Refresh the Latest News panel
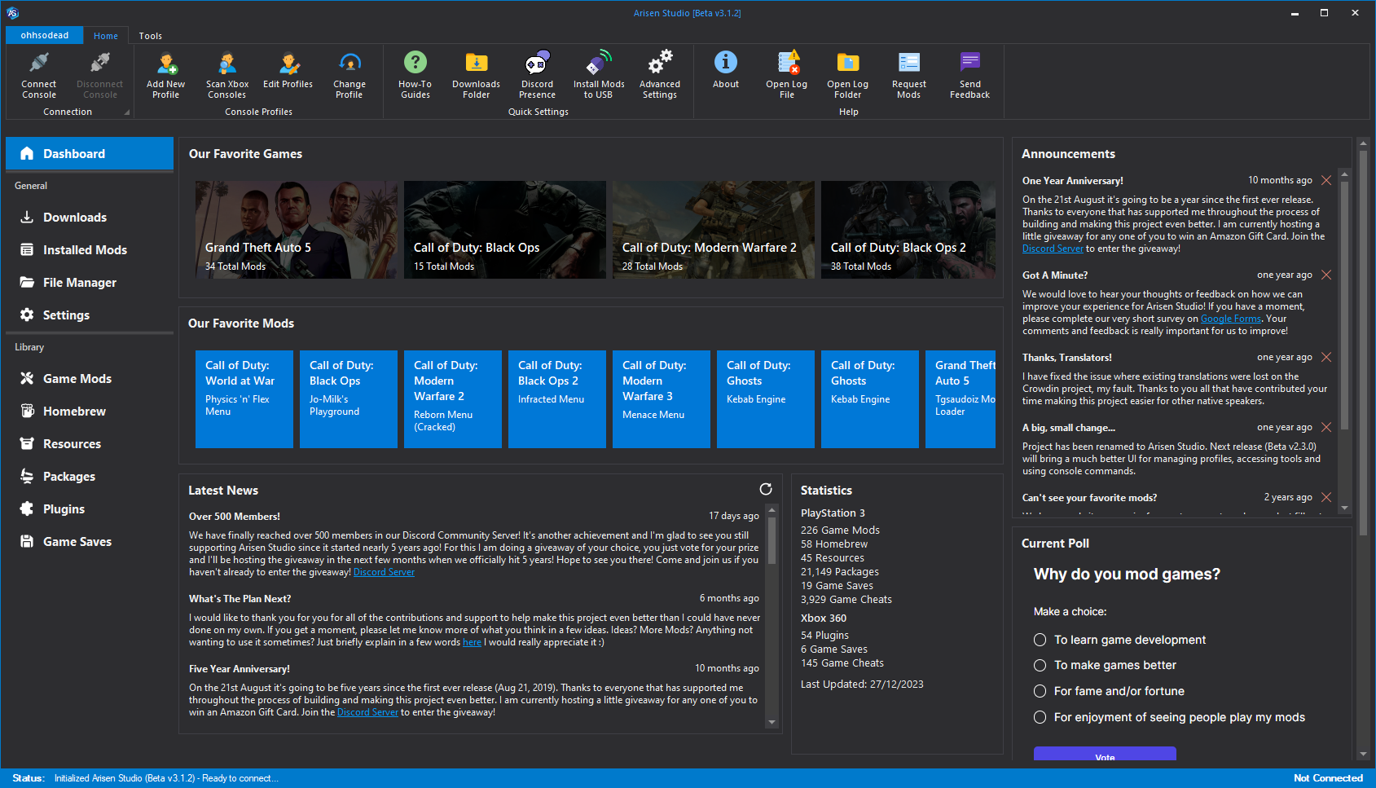This screenshot has height=788, width=1376. click(x=766, y=489)
